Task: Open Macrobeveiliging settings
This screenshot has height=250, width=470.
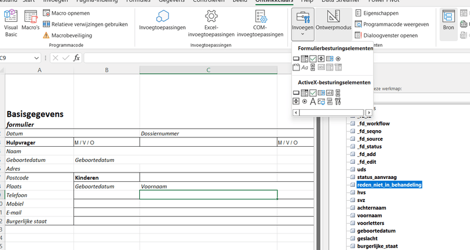Action: (x=68, y=35)
